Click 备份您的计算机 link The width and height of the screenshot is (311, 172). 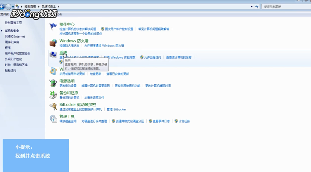point(69,97)
